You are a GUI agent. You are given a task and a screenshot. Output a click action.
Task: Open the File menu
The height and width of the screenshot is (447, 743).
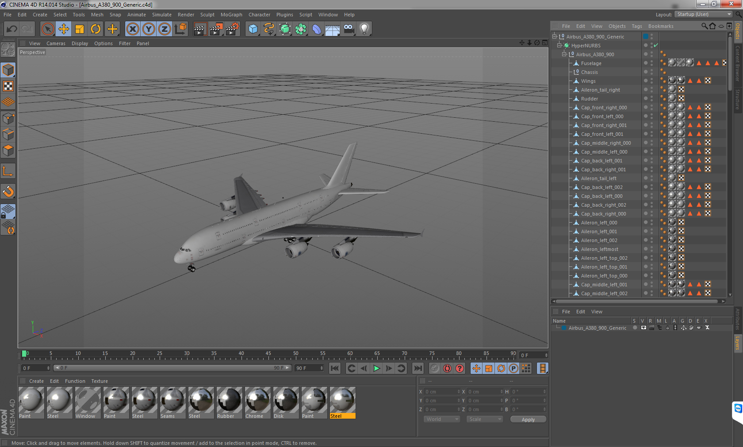pos(8,15)
